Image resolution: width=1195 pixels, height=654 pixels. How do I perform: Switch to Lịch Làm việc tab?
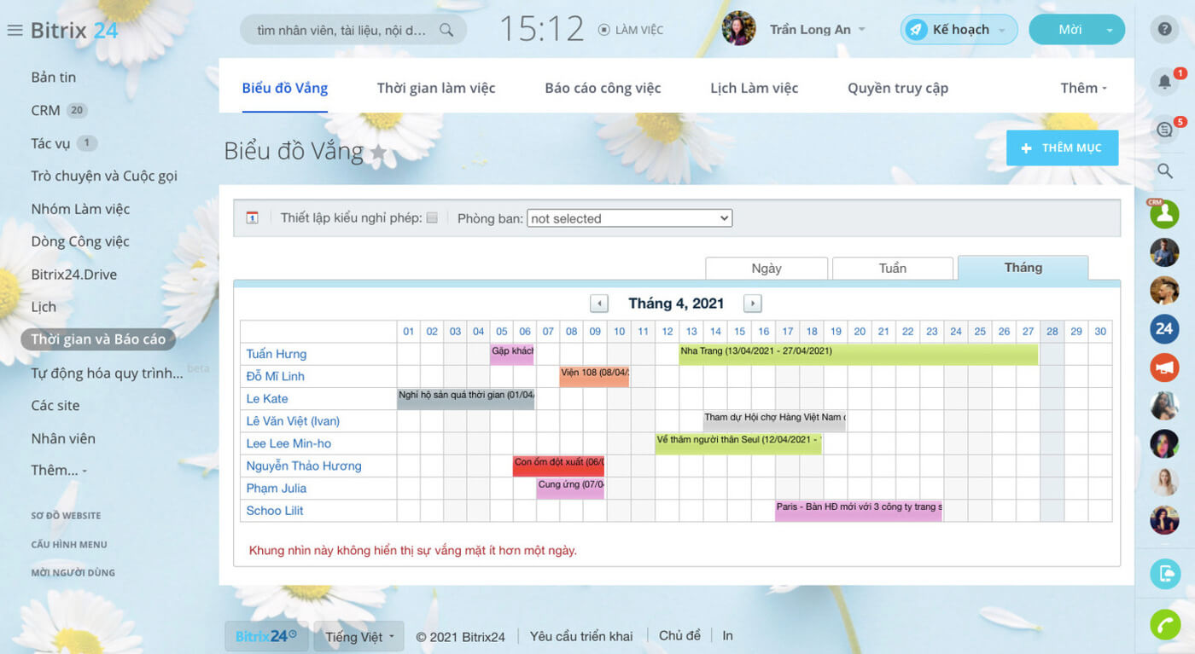tap(755, 88)
